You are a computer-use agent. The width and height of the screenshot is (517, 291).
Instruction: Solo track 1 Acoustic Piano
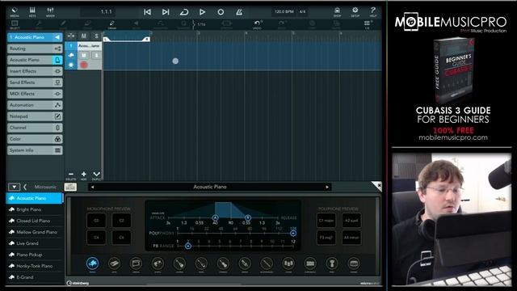96,56
